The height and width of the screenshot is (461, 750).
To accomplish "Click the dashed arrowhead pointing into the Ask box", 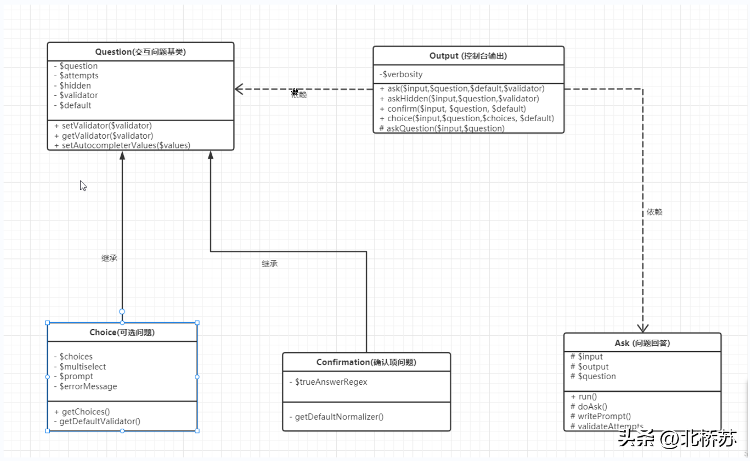I will pyautogui.click(x=643, y=328).
